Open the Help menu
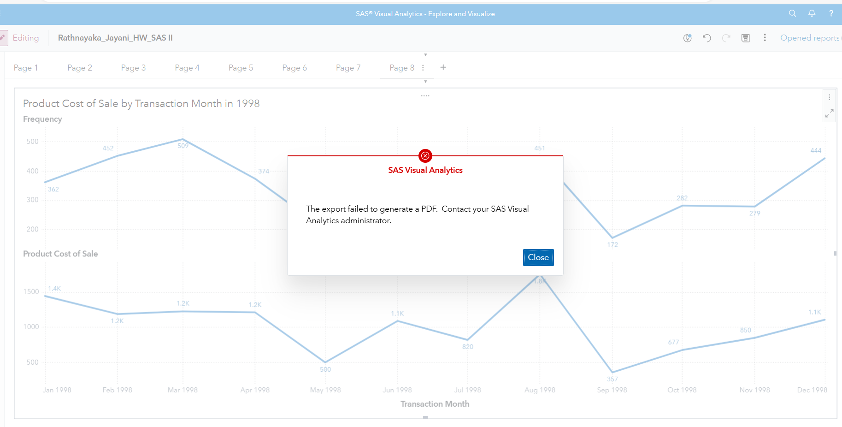Image resolution: width=842 pixels, height=427 pixels. pos(831,14)
